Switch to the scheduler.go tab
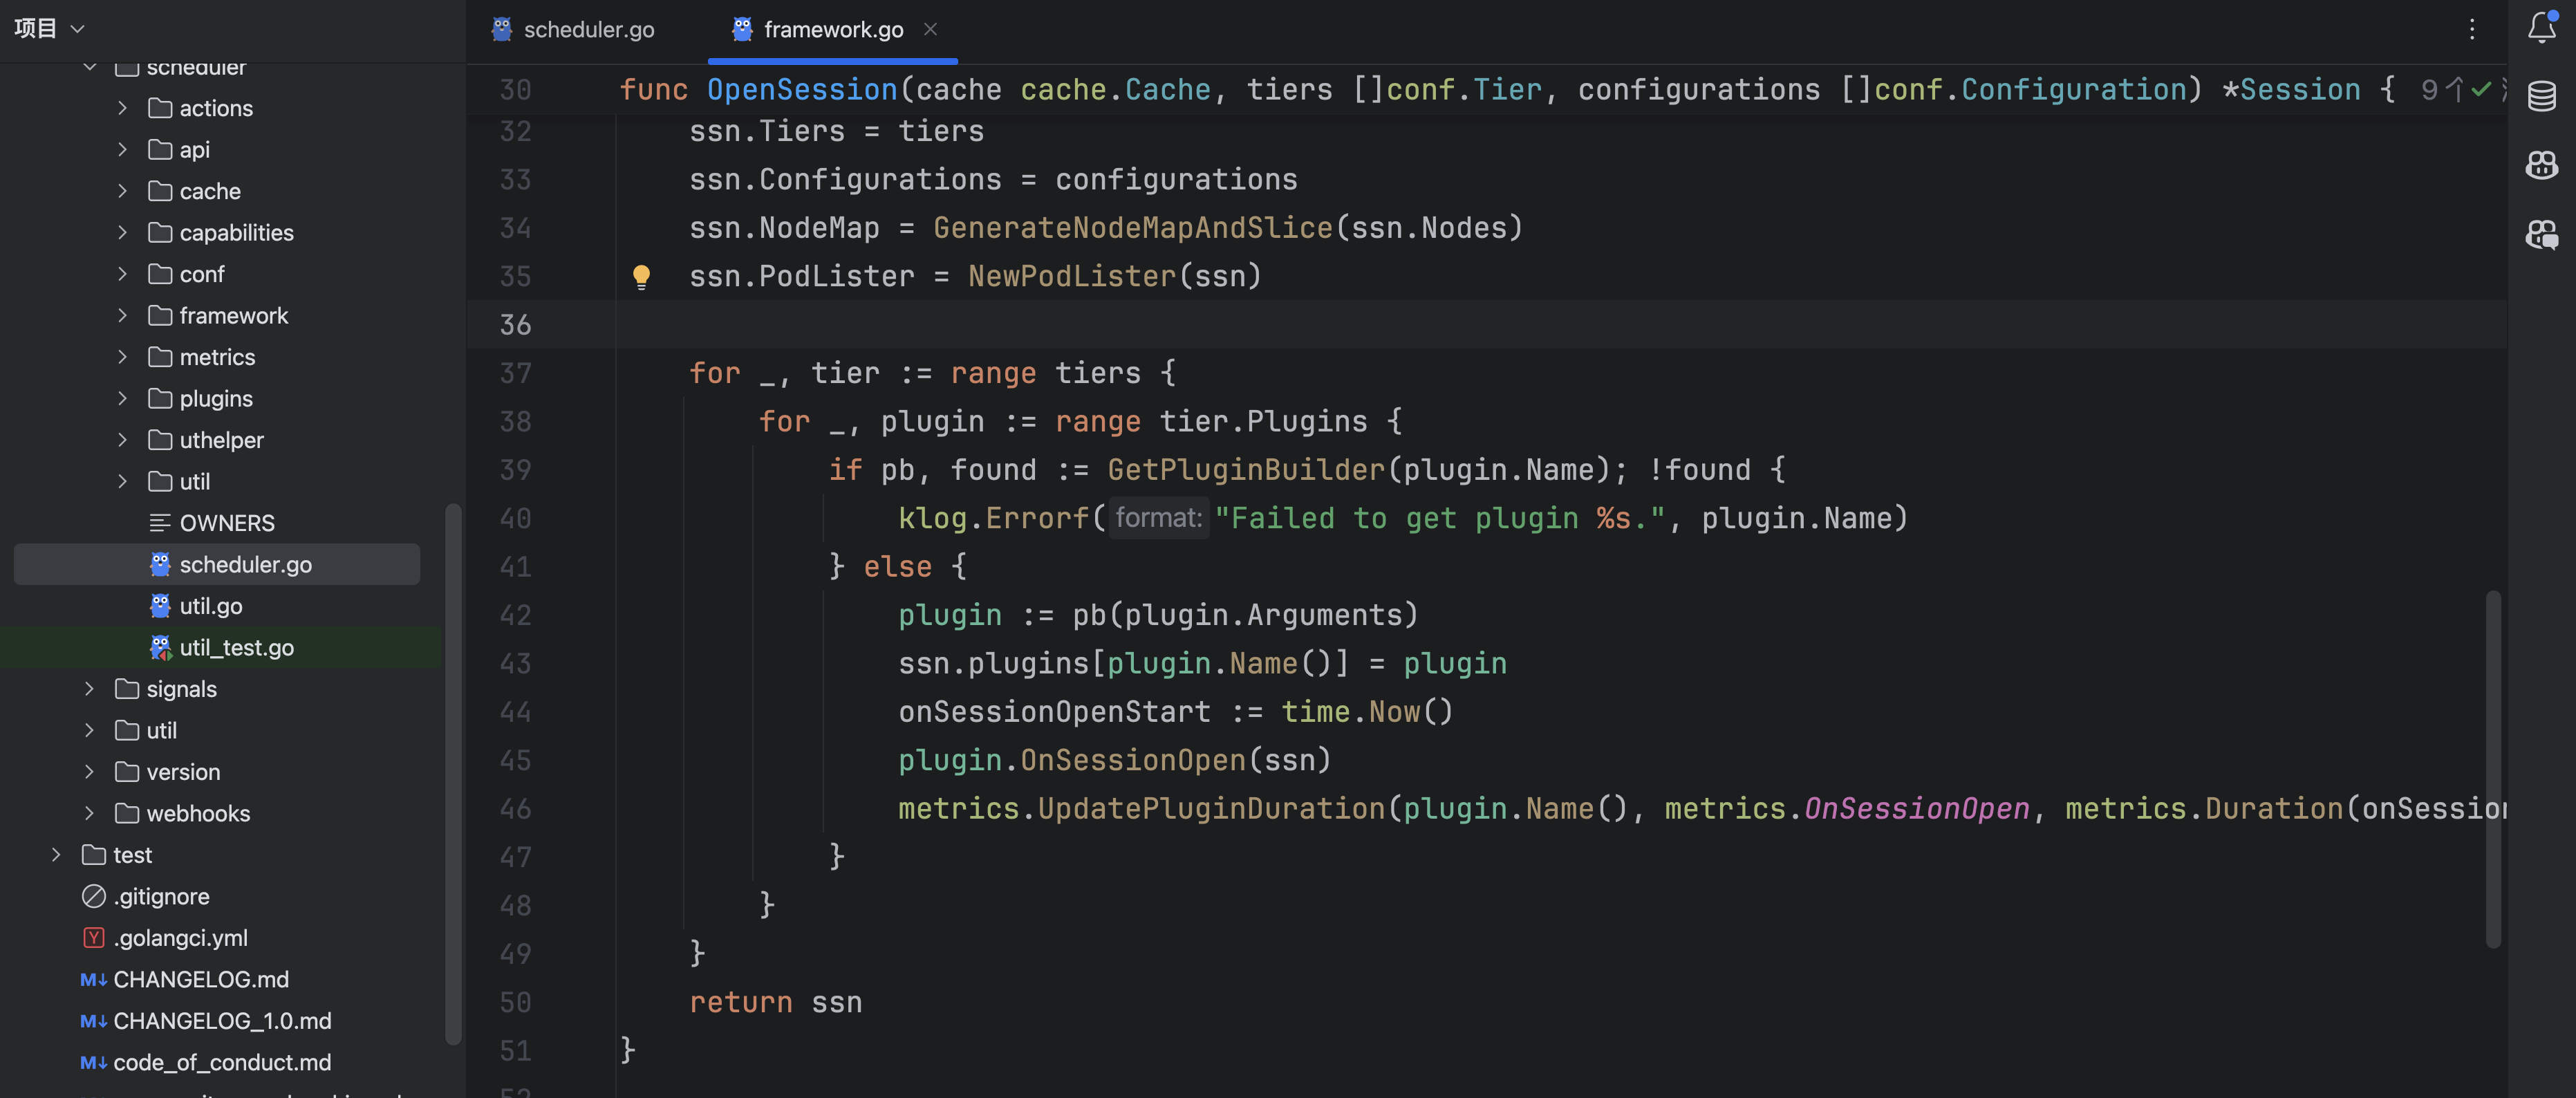 click(x=574, y=30)
